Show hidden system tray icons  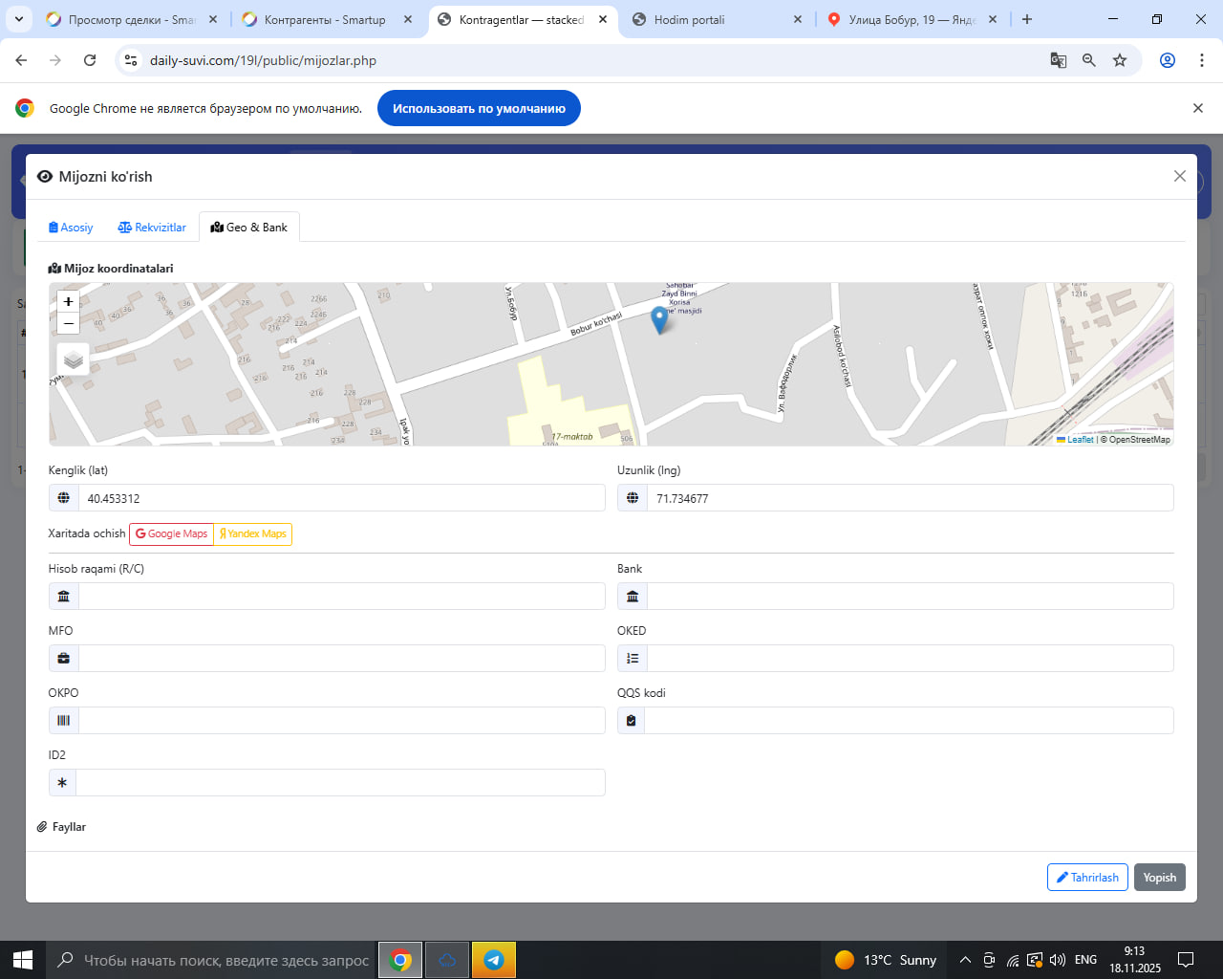(965, 960)
